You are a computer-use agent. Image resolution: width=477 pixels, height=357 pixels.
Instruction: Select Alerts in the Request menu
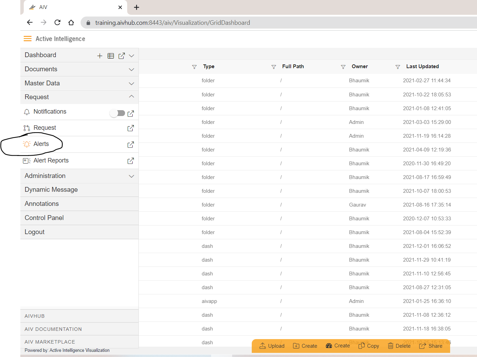[x=41, y=144]
